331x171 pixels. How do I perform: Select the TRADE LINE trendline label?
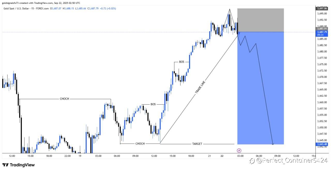point(200,87)
